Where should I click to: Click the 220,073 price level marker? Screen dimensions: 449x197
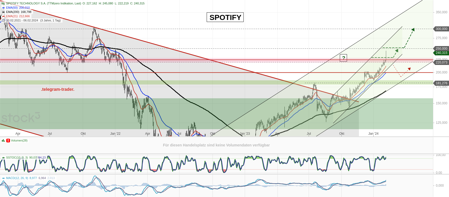tap(441, 62)
